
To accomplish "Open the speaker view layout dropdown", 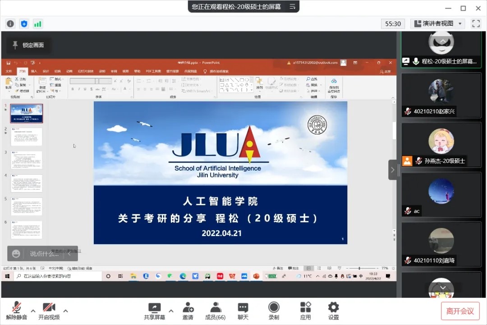I will 437,23.
